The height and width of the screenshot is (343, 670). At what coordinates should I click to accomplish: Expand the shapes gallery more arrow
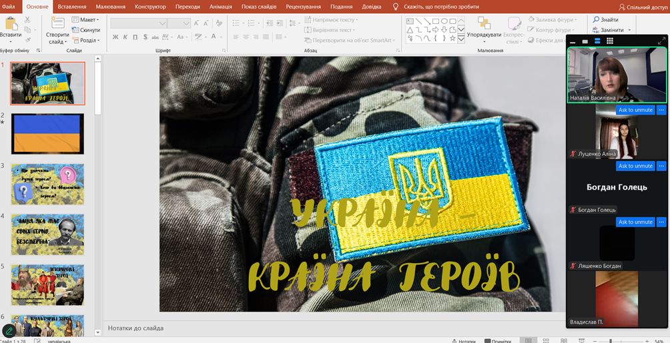click(x=460, y=39)
